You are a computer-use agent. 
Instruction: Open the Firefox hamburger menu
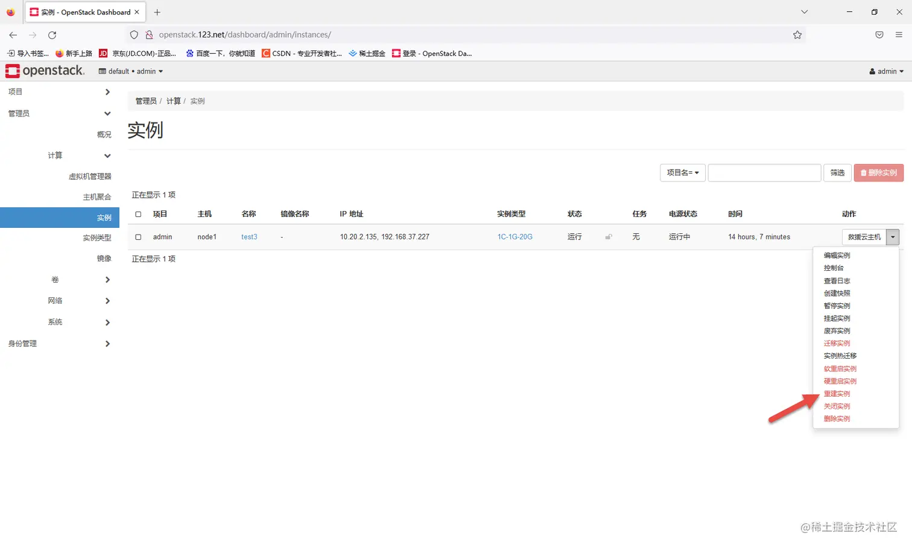899,34
